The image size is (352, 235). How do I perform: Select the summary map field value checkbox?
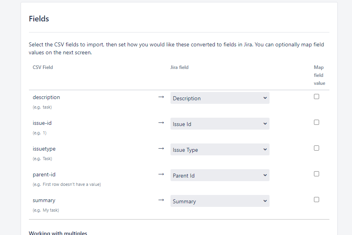pos(316,200)
